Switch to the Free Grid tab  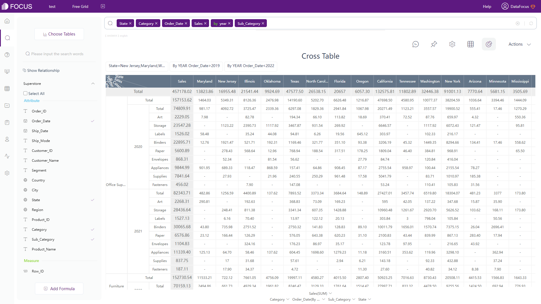pos(80,6)
